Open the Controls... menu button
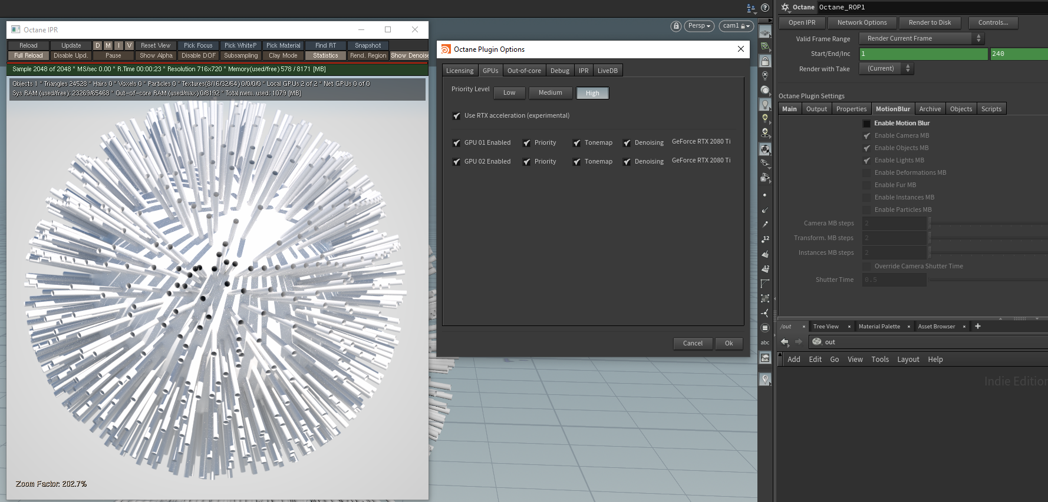Viewport: 1048px width, 502px height. click(993, 22)
